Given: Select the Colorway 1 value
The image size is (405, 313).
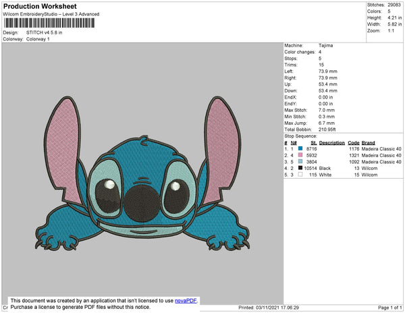Looking at the screenshot, I should [x=38, y=38].
